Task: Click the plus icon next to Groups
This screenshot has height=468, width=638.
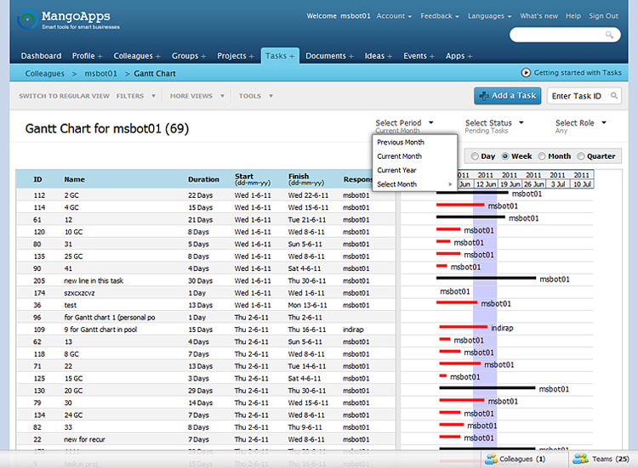Action: [203, 56]
